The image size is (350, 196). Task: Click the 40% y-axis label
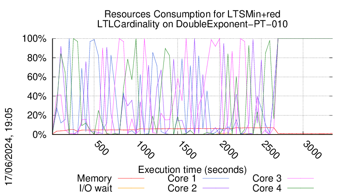click(37, 97)
